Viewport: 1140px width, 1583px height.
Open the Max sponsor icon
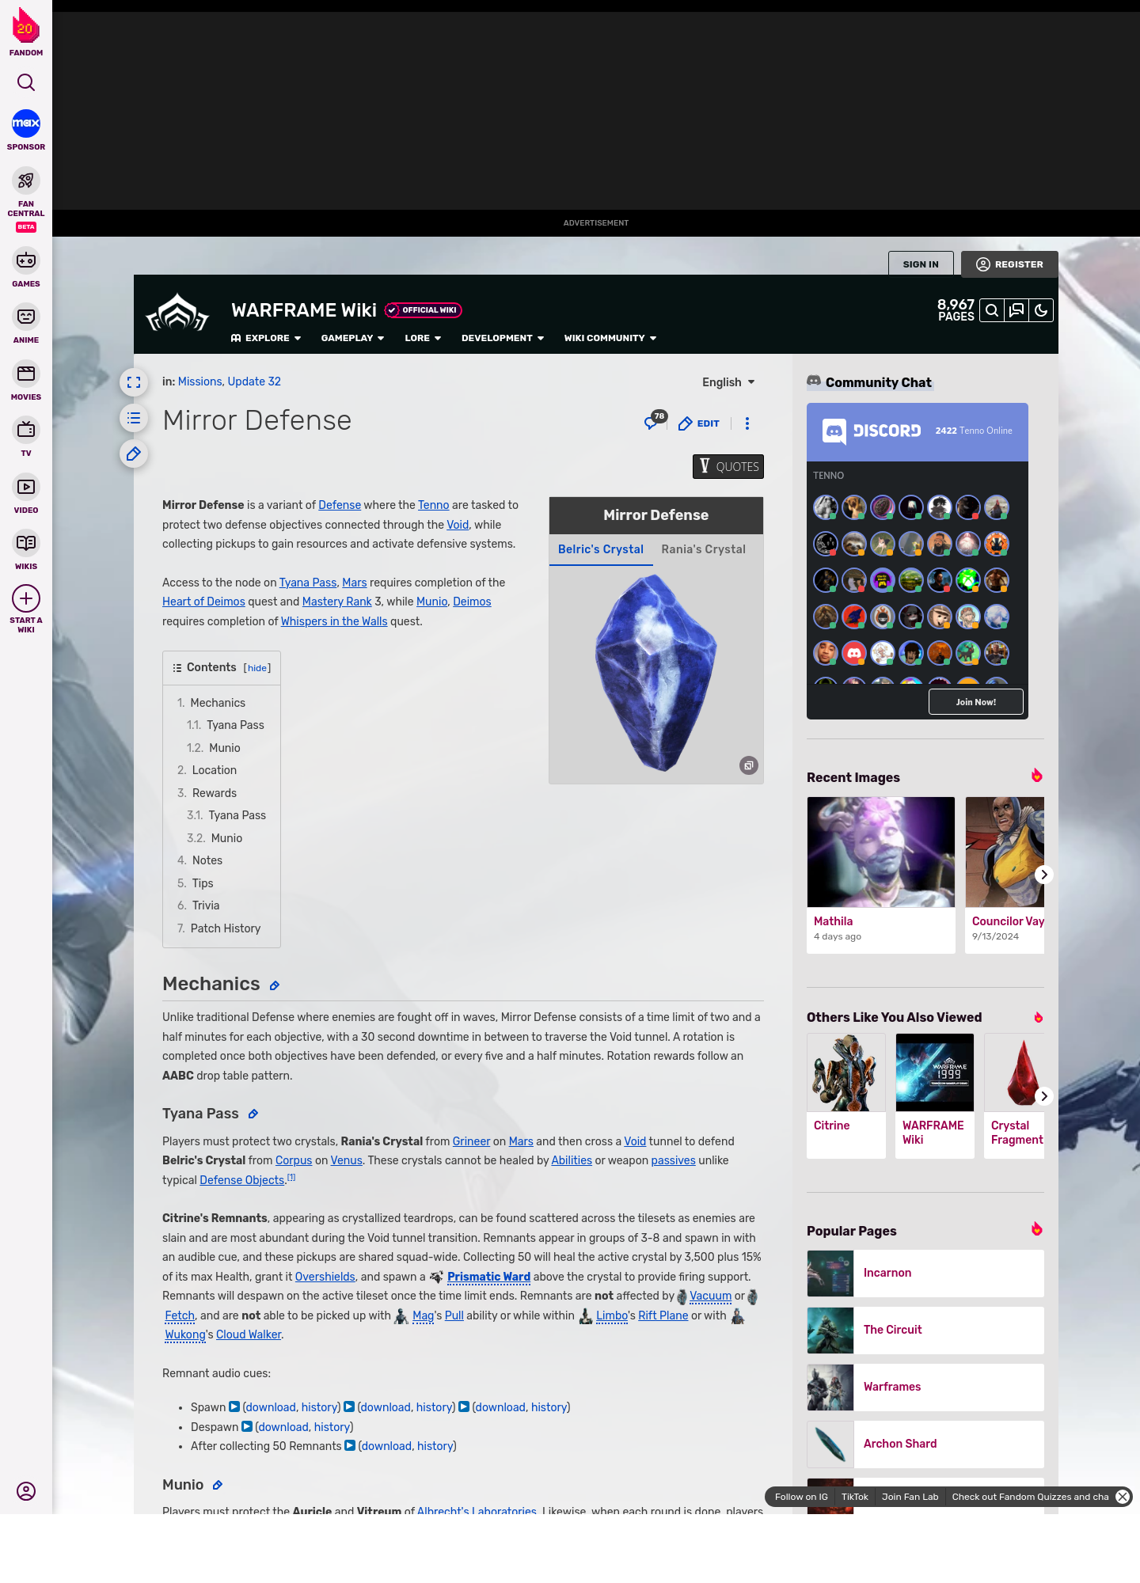[26, 123]
